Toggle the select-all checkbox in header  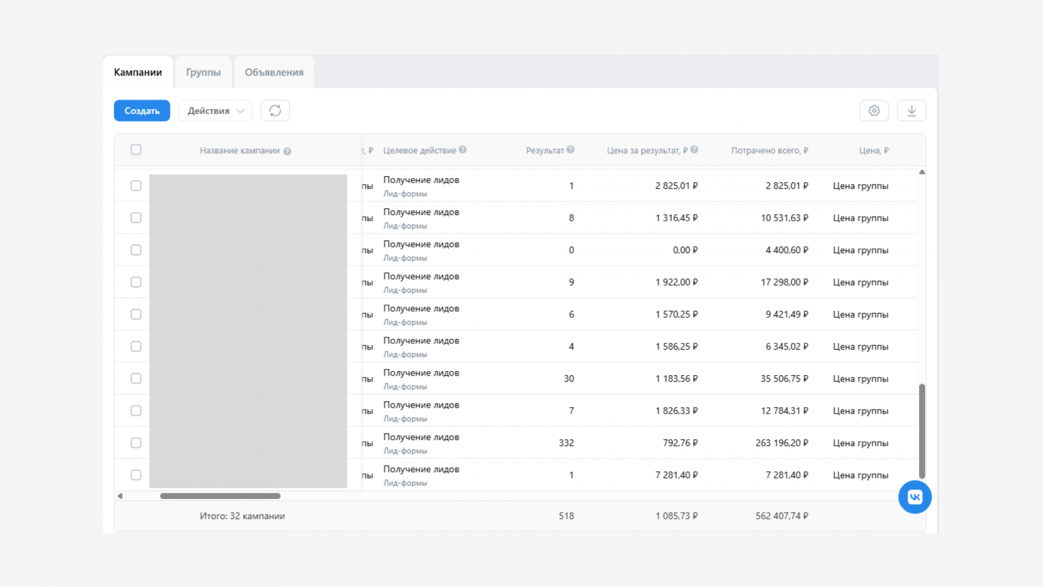pyautogui.click(x=136, y=150)
